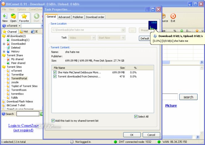Image resolution: width=205 pixels, height=145 pixels.
Task: Switch to the IE tab
Action: [x=34, y=32]
